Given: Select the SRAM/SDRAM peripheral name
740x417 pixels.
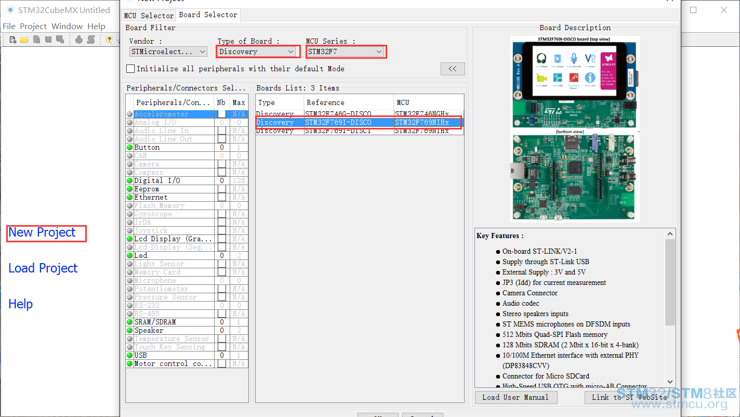Looking at the screenshot, I should (155, 322).
